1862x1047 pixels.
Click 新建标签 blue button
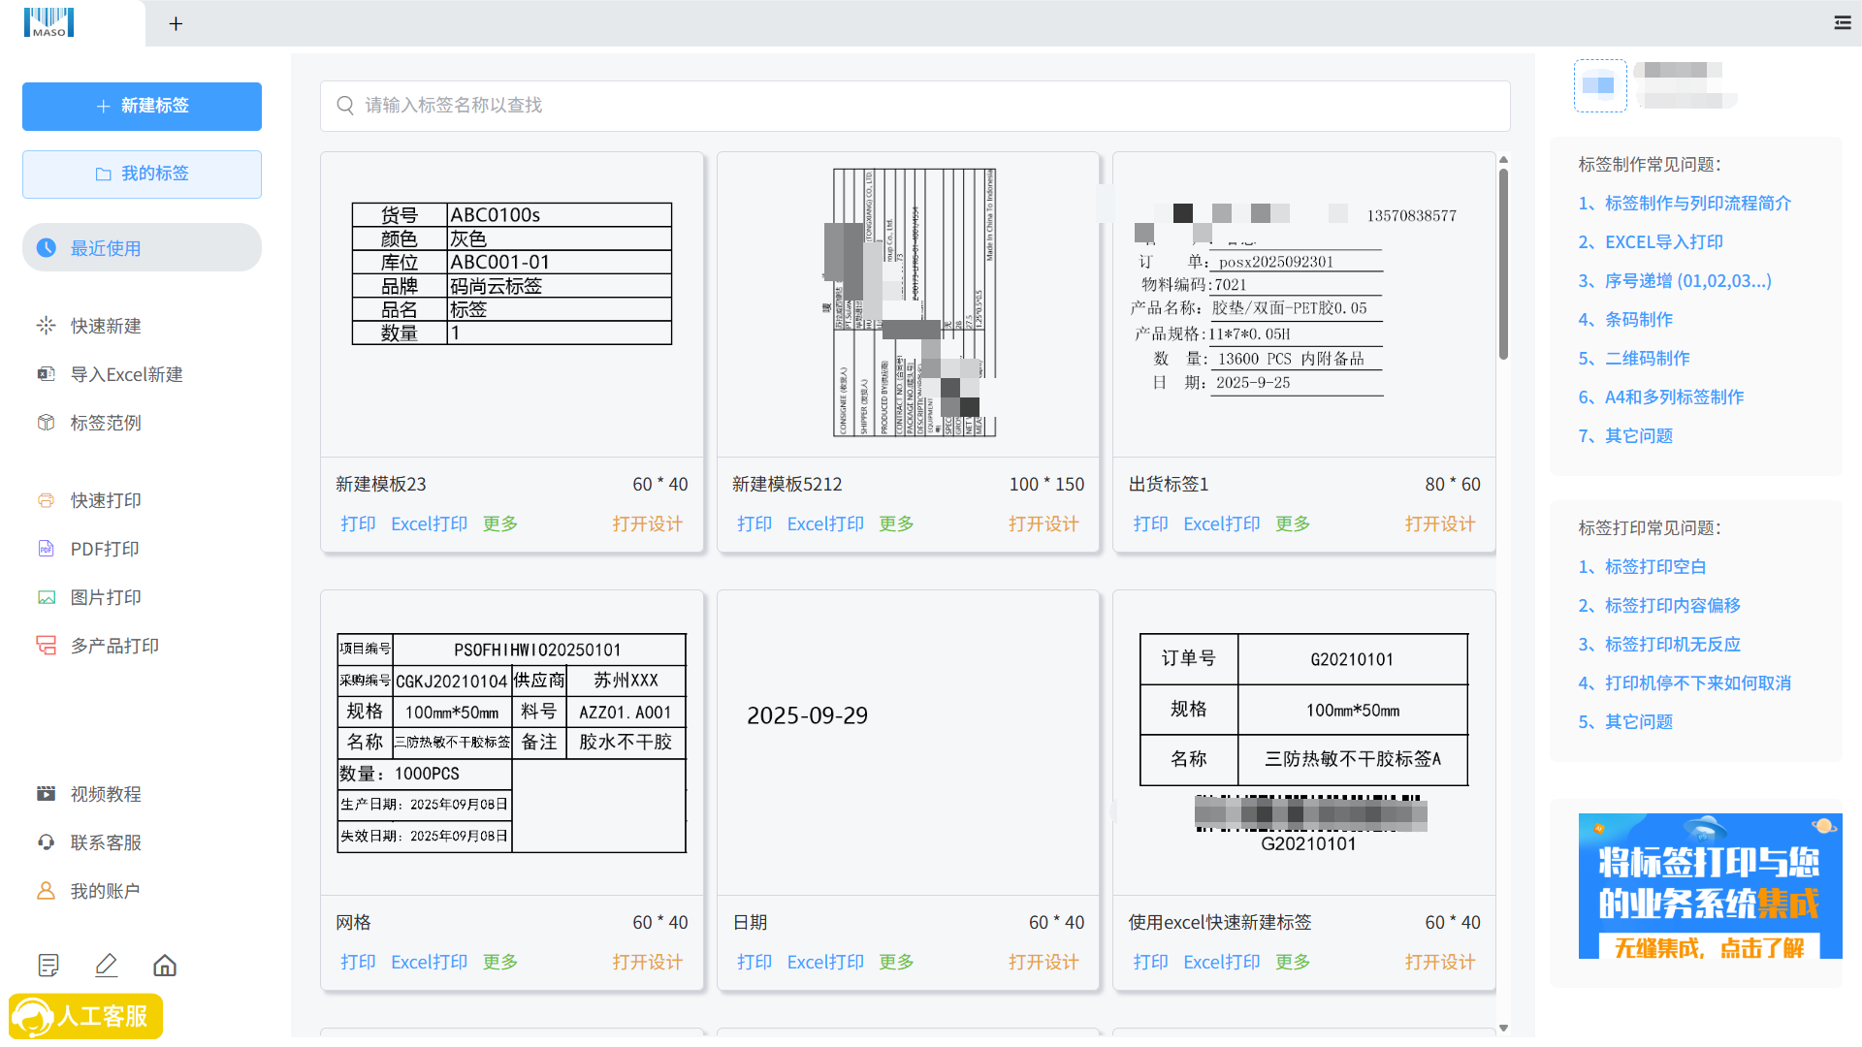[x=142, y=106]
